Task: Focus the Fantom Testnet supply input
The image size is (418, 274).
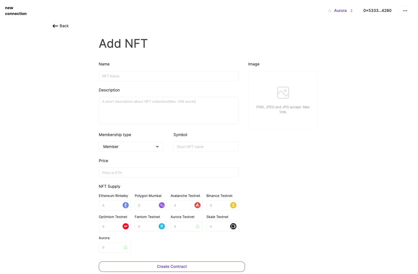Action: click(x=150, y=226)
